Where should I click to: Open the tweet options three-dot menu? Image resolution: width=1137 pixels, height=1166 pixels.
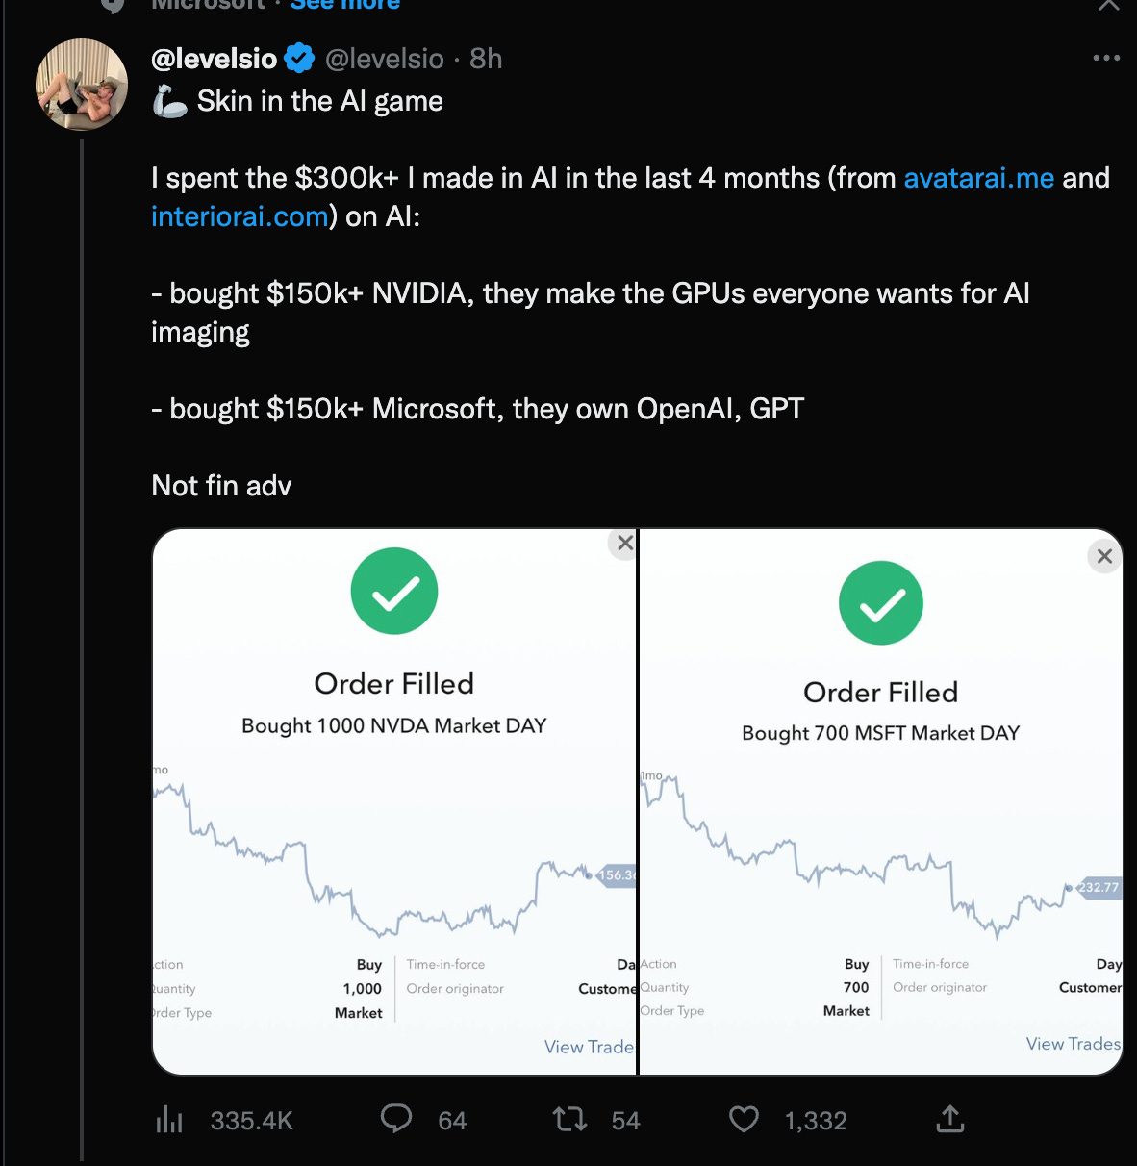pyautogui.click(x=1106, y=58)
